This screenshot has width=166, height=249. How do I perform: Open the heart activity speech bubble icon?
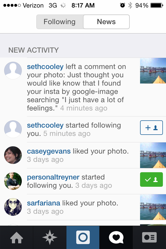click(x=116, y=237)
